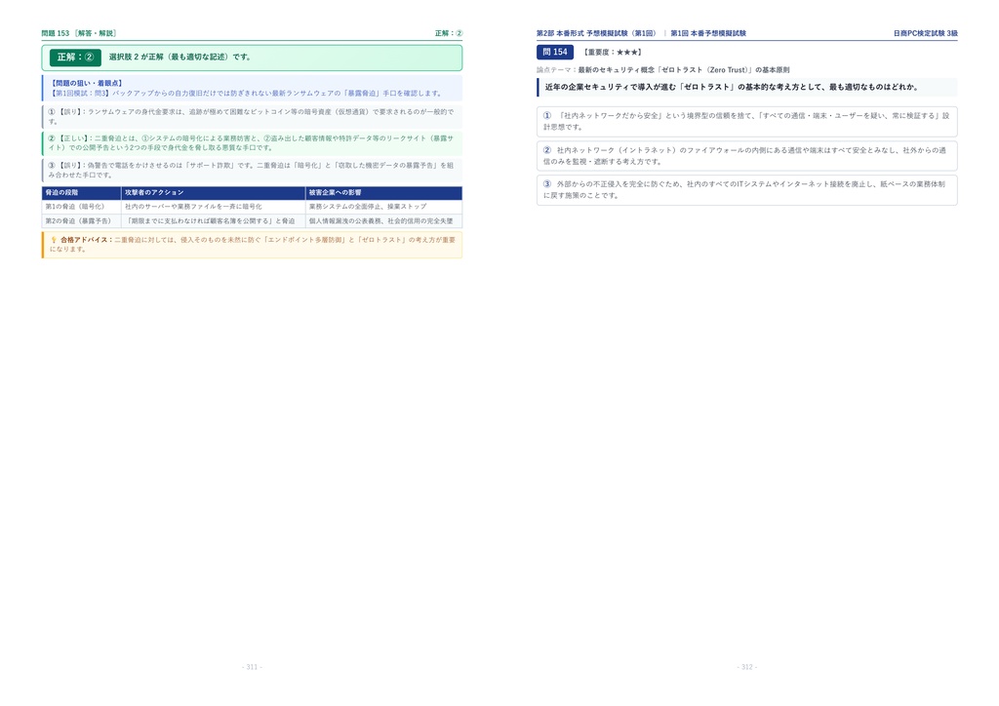This screenshot has width=999, height=706.
Task: Click the cell 社内のサーバーや業務ファイルを一斉に暗号化
Action: tap(214, 207)
